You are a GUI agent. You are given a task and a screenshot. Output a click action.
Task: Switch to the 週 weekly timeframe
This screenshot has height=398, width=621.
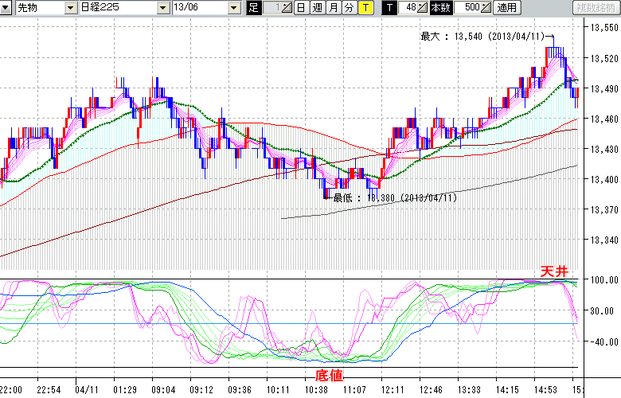pos(317,8)
